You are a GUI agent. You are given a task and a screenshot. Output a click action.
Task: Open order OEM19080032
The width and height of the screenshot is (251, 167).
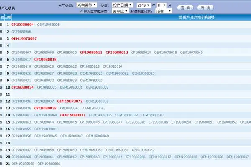97,101
